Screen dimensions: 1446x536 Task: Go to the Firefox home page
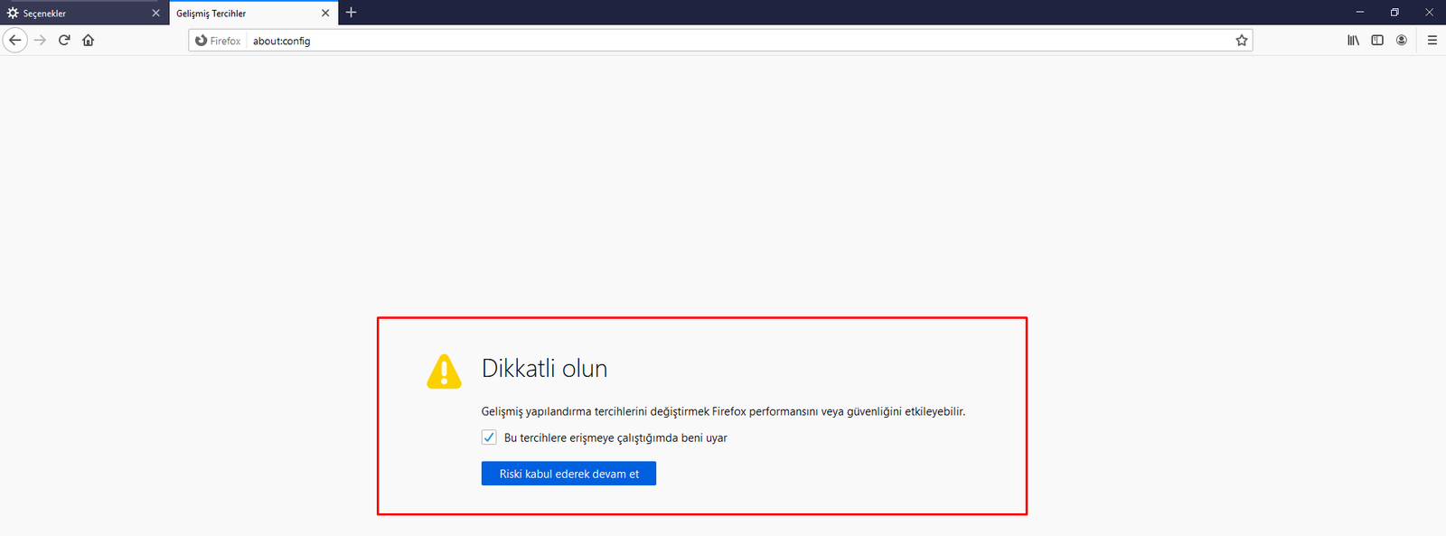pyautogui.click(x=89, y=40)
